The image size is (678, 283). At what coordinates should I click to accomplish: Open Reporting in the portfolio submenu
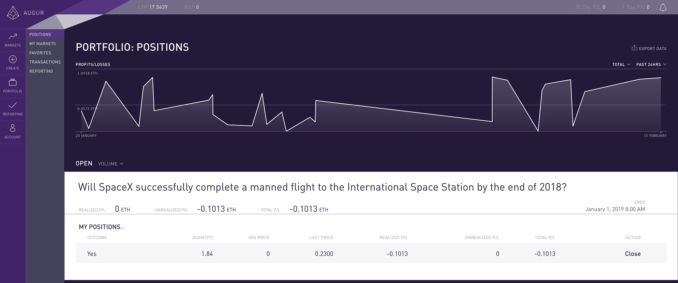coord(41,71)
